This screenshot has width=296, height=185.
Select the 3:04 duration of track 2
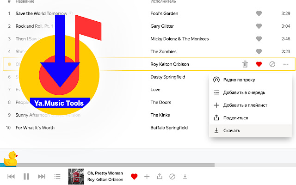point(286,26)
